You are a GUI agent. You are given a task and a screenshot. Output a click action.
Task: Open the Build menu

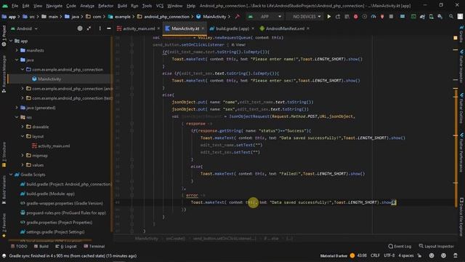coord(122,6)
